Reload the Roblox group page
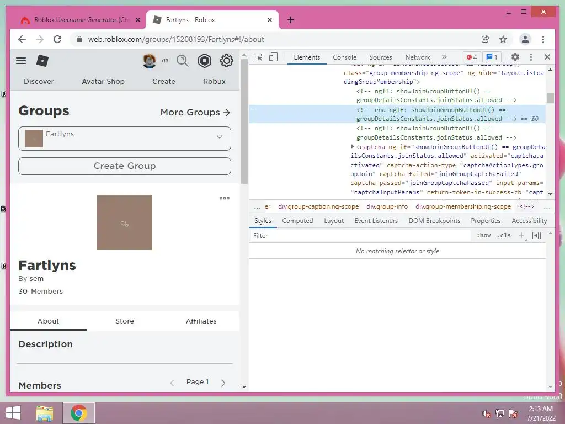 pos(57,39)
